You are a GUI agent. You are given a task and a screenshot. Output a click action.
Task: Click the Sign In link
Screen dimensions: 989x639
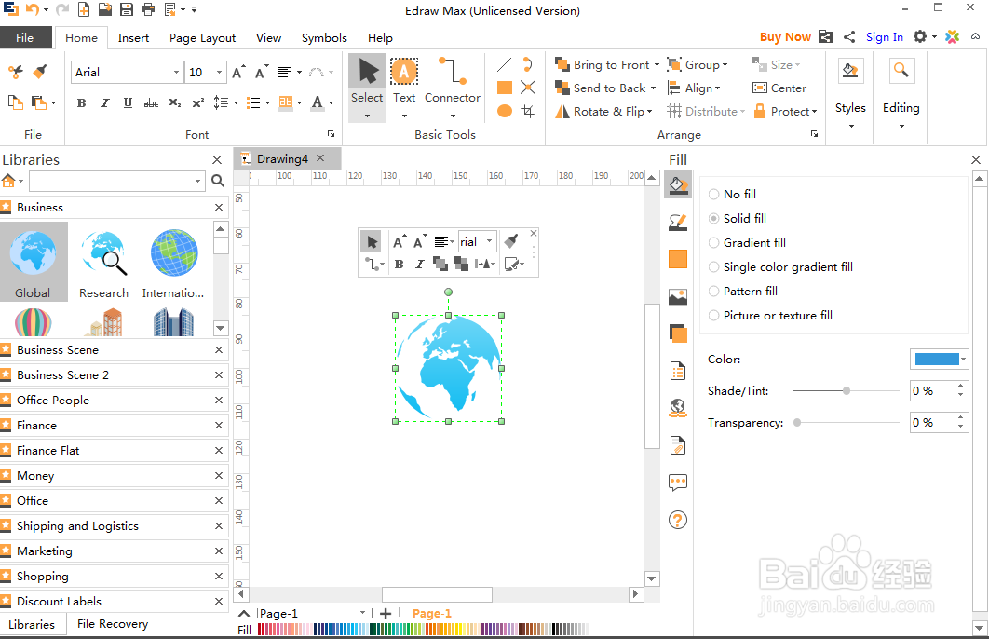tap(885, 36)
